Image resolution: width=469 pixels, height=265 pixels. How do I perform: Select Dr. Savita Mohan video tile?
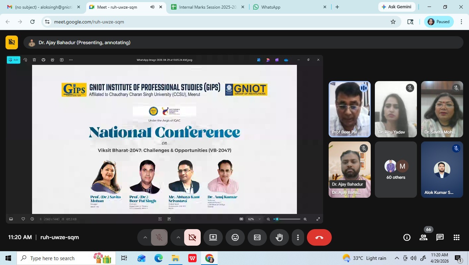pos(442,109)
